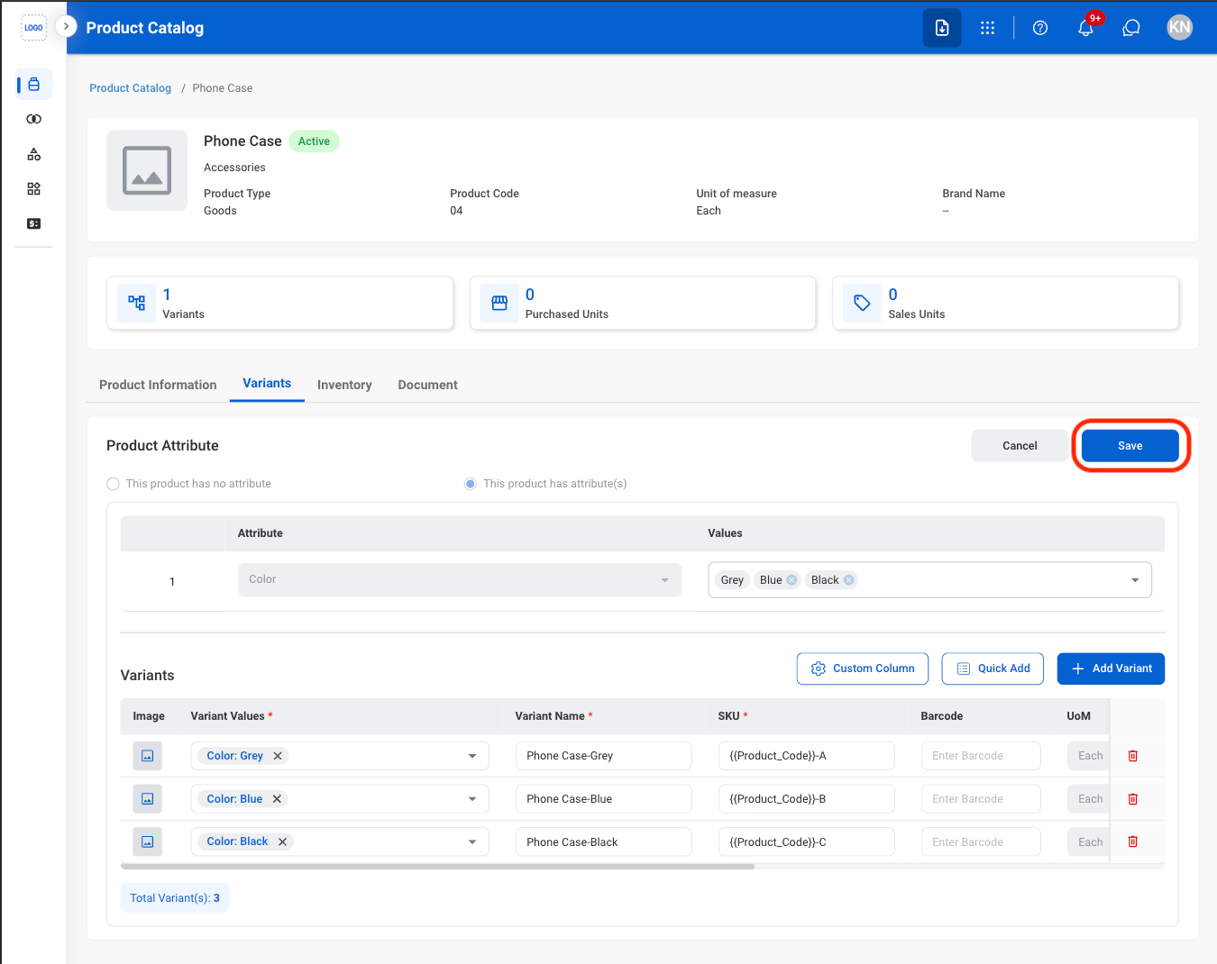Upload image for Phone Case-Blue variant
The image size is (1217, 964).
click(147, 799)
